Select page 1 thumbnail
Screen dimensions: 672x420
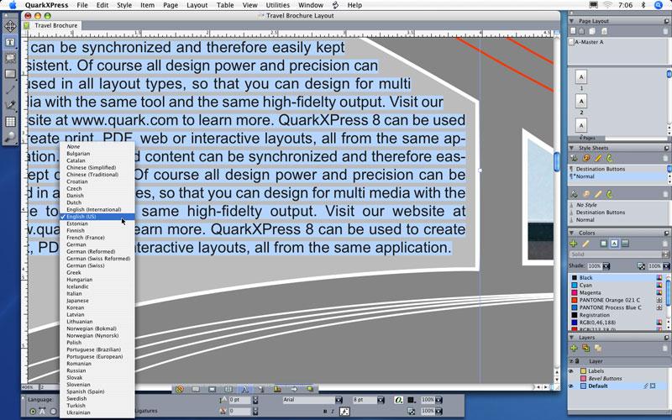point(581,77)
